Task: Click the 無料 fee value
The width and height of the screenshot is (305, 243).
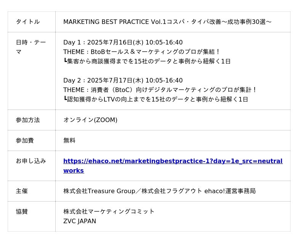Action: click(x=69, y=141)
